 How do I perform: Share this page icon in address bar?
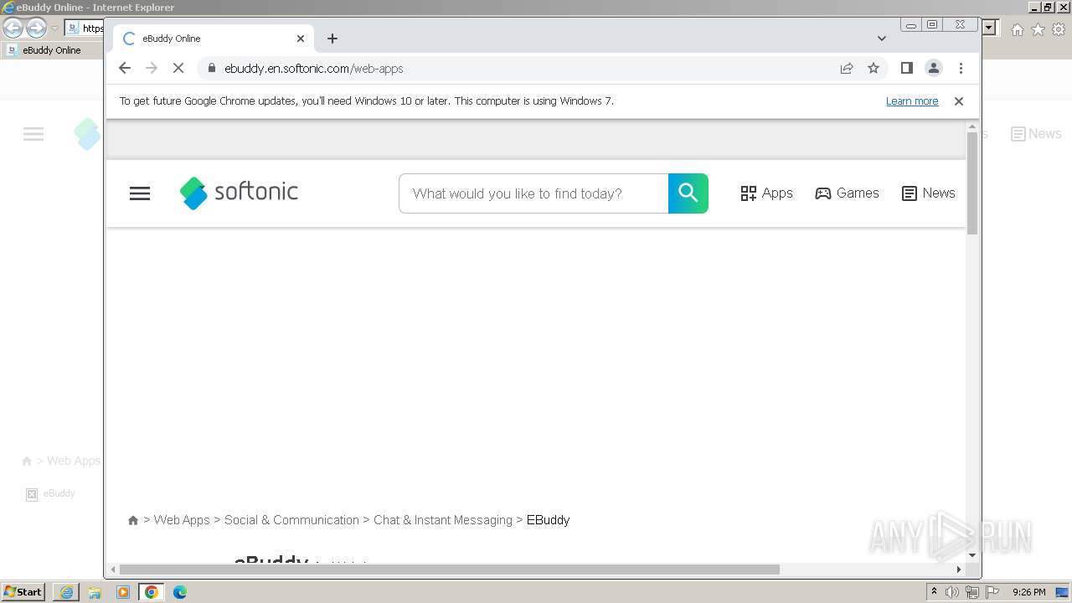pos(847,68)
